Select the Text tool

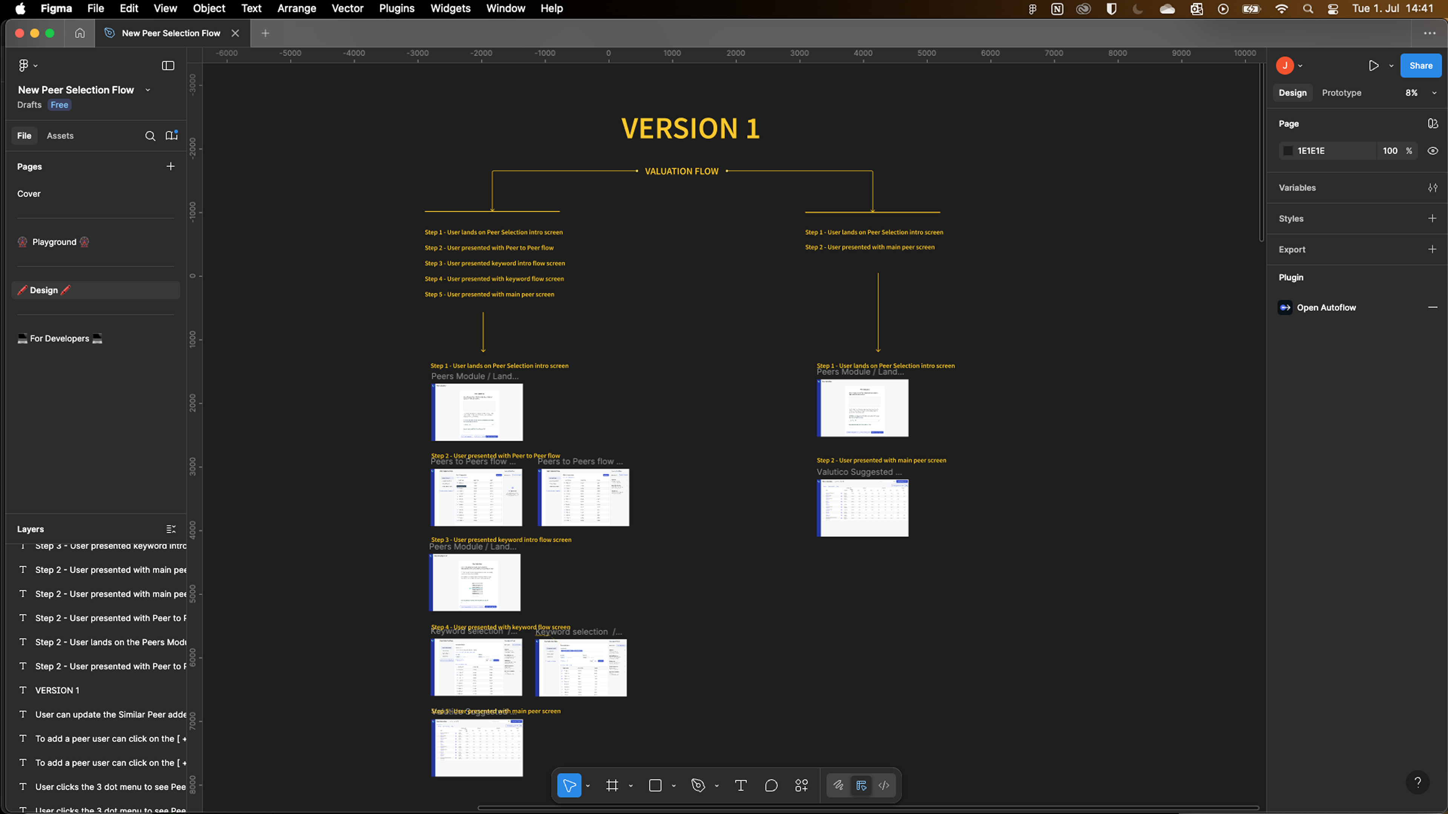(x=740, y=785)
